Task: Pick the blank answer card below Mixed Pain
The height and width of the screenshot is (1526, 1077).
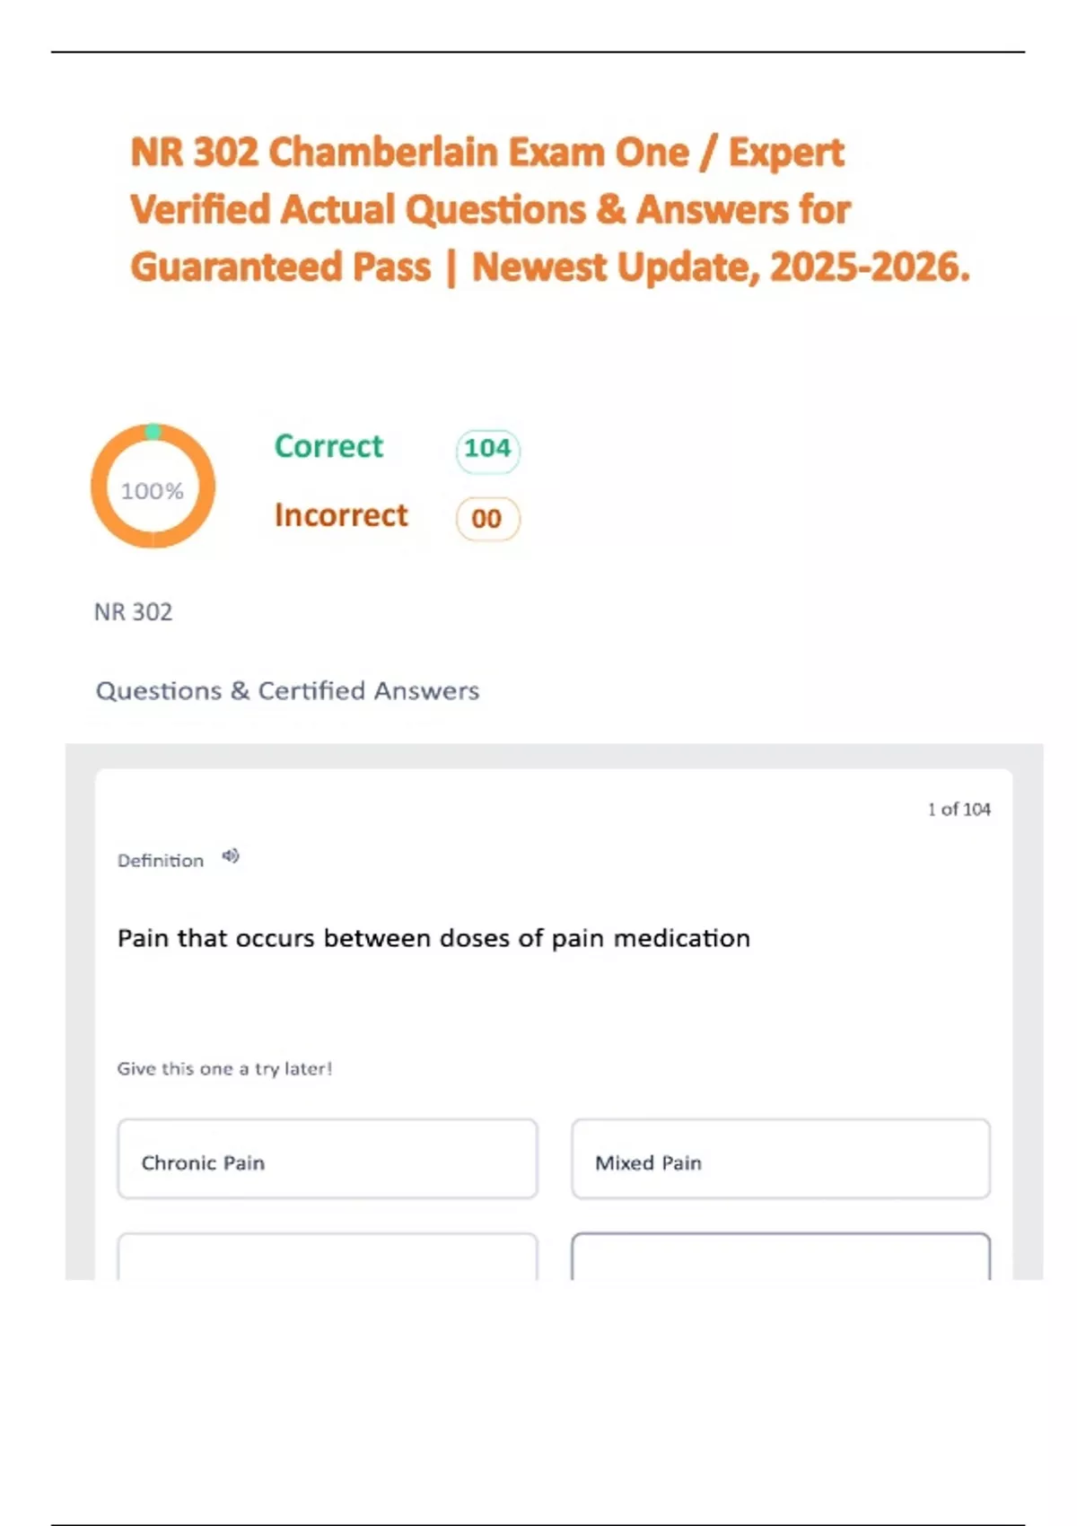Action: 781,1257
